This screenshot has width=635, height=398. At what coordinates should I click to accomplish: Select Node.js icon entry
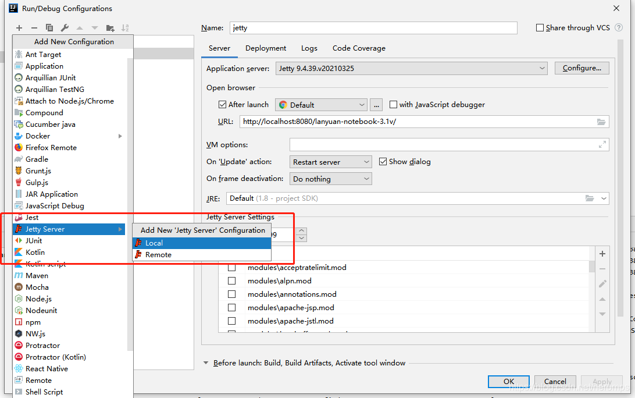pyautogui.click(x=19, y=299)
